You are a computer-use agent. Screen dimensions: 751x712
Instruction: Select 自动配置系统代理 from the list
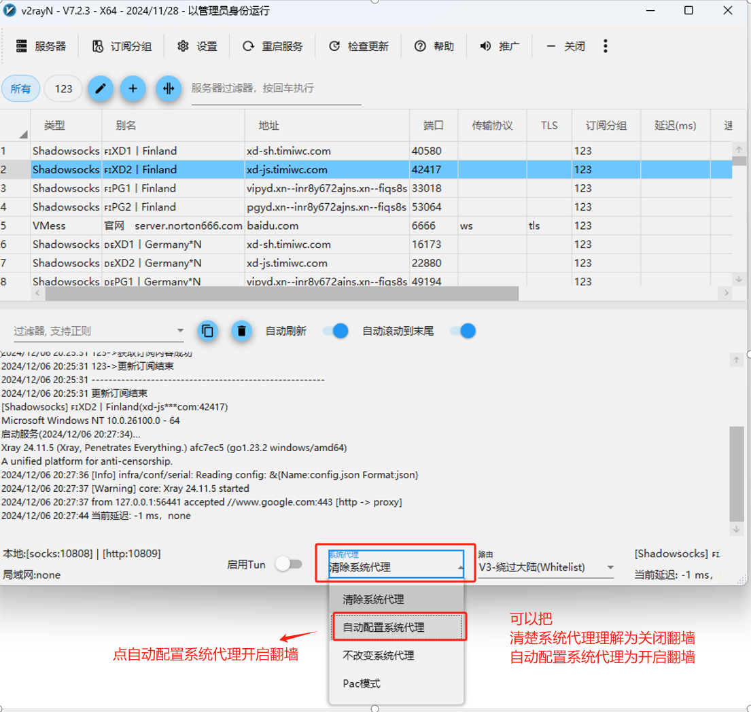(398, 627)
